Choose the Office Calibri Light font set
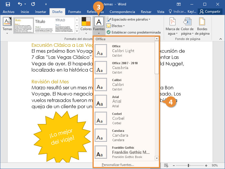The image size is (225, 169). tap(124, 51)
